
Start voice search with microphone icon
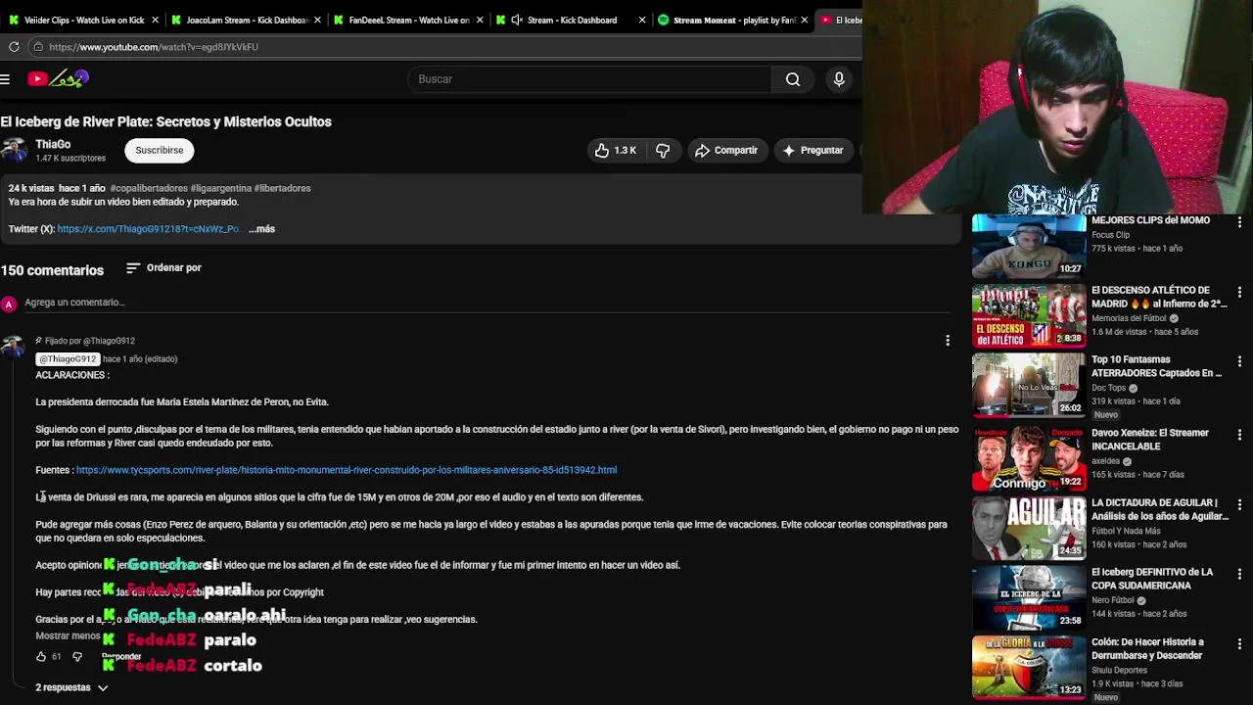pyautogui.click(x=839, y=79)
